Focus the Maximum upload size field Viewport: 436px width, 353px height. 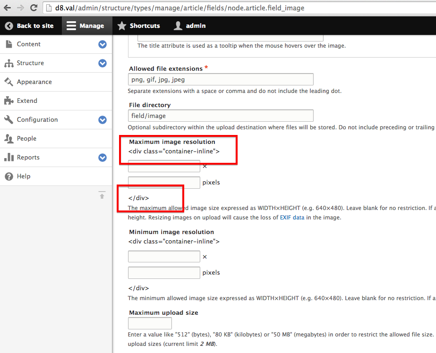150,323
